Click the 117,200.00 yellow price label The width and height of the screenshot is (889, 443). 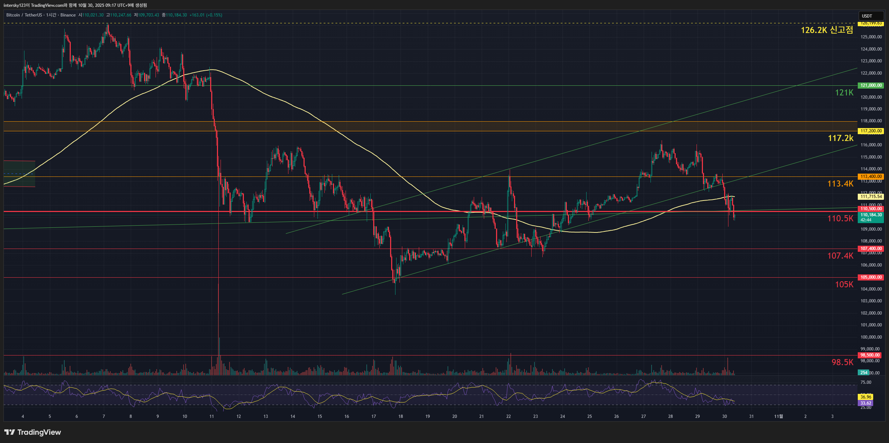[871, 131]
